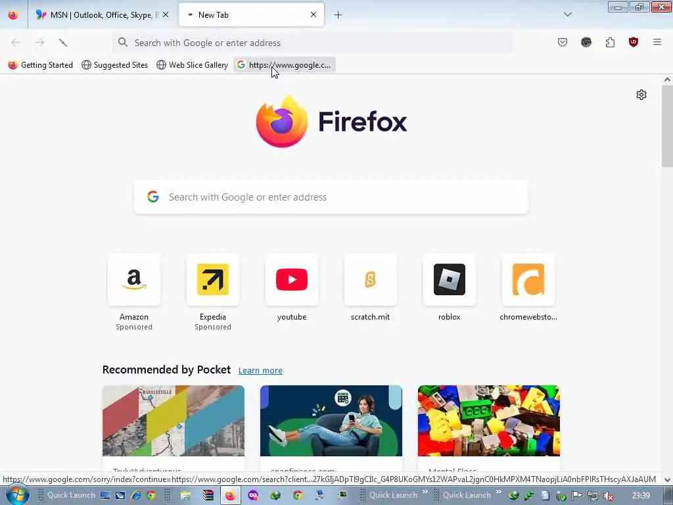Click the network tray icon
The image size is (673, 505).
(593, 496)
